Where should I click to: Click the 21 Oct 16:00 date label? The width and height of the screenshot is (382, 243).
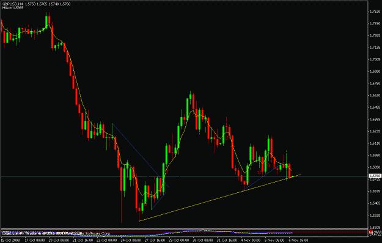tap(83, 241)
